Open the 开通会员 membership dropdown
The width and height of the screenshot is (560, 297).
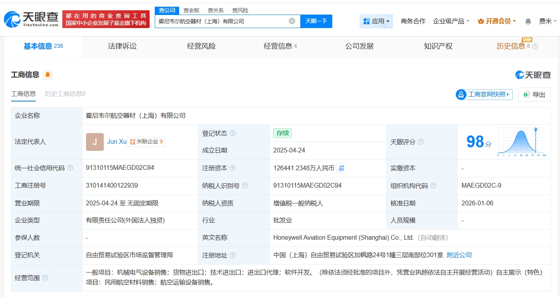(x=497, y=21)
